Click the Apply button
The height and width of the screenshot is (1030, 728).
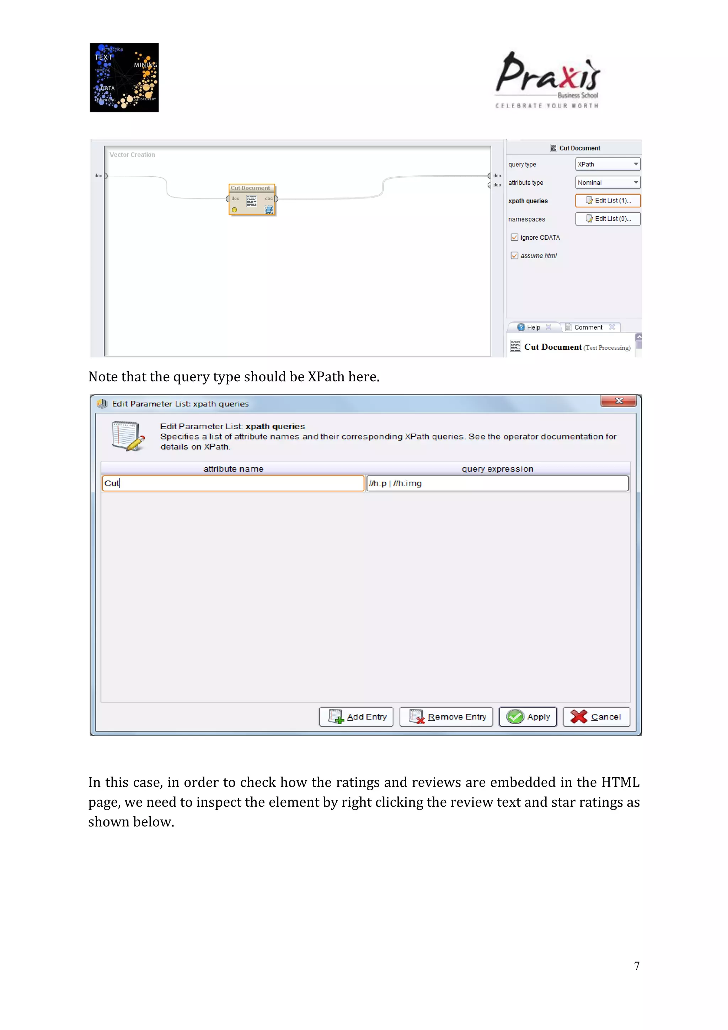[x=528, y=717]
